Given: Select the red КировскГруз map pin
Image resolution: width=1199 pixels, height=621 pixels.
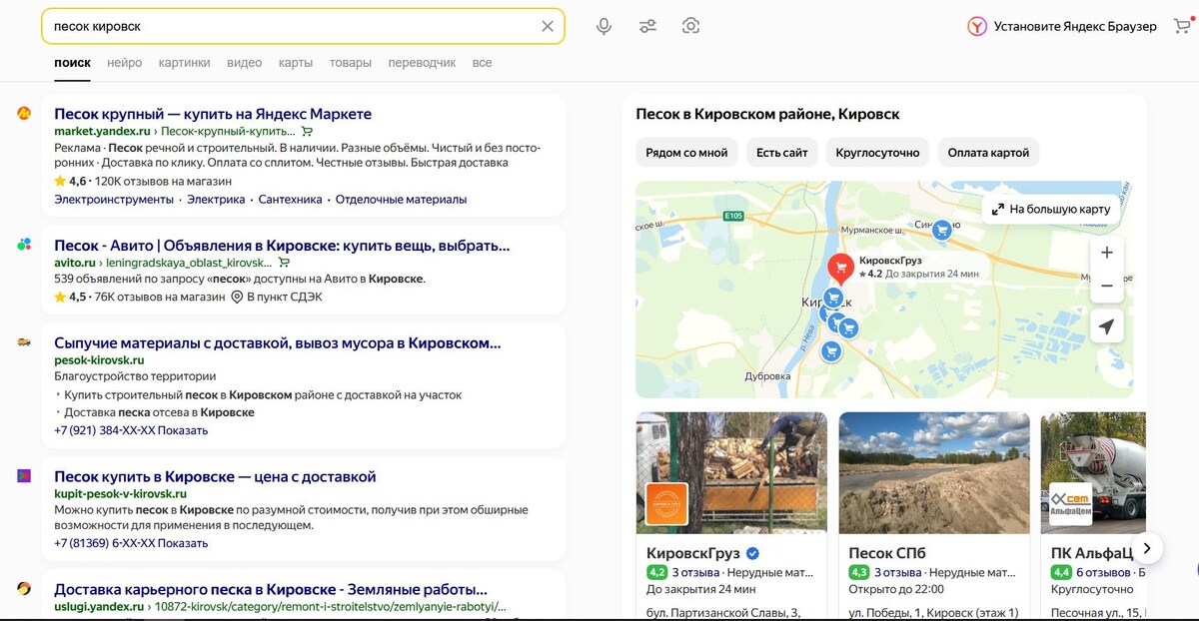Looking at the screenshot, I should (x=840, y=268).
